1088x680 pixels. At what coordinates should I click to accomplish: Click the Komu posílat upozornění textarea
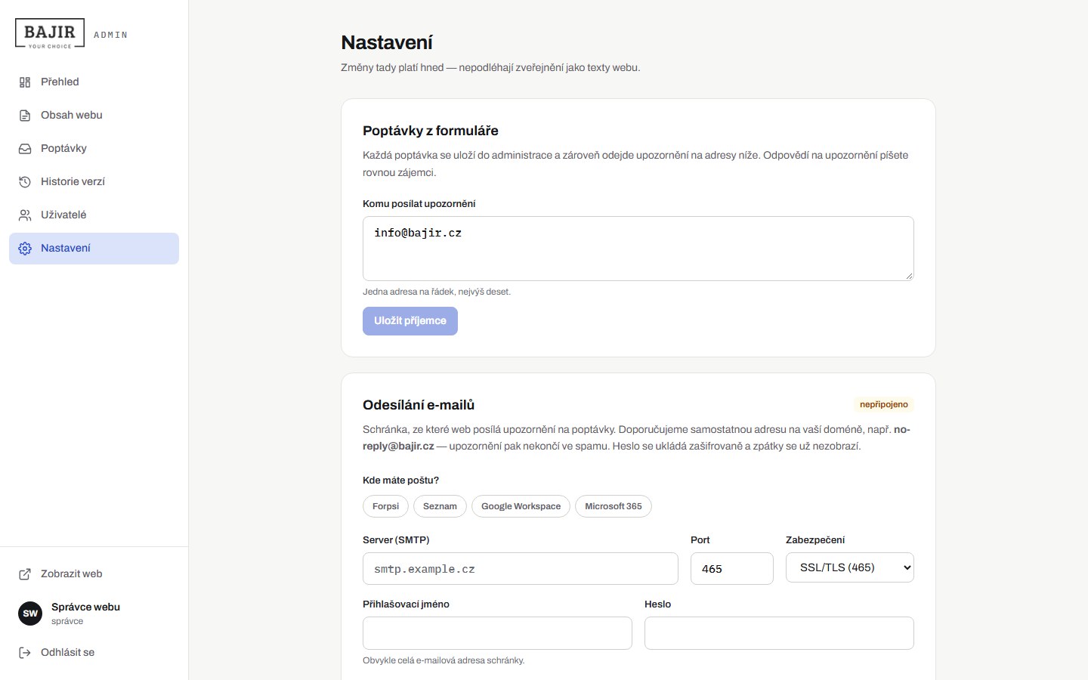tap(638, 249)
